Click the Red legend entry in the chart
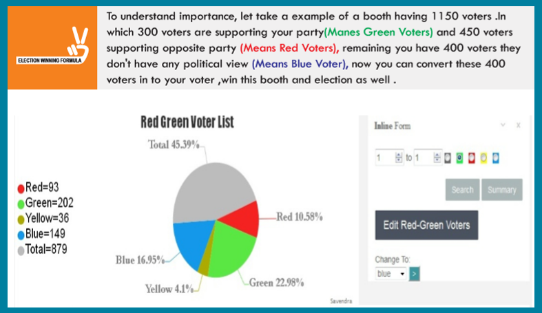542x313 pixels. [41, 187]
